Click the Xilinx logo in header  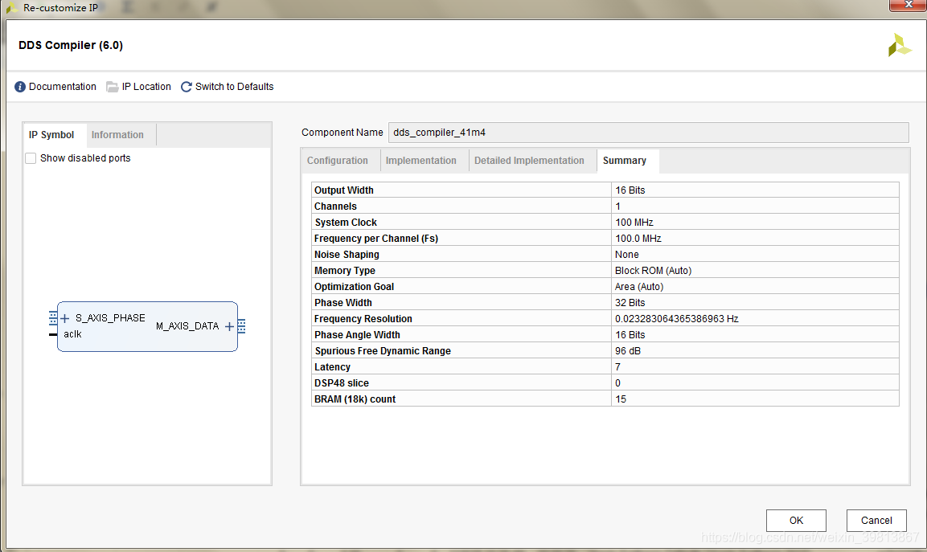(899, 45)
